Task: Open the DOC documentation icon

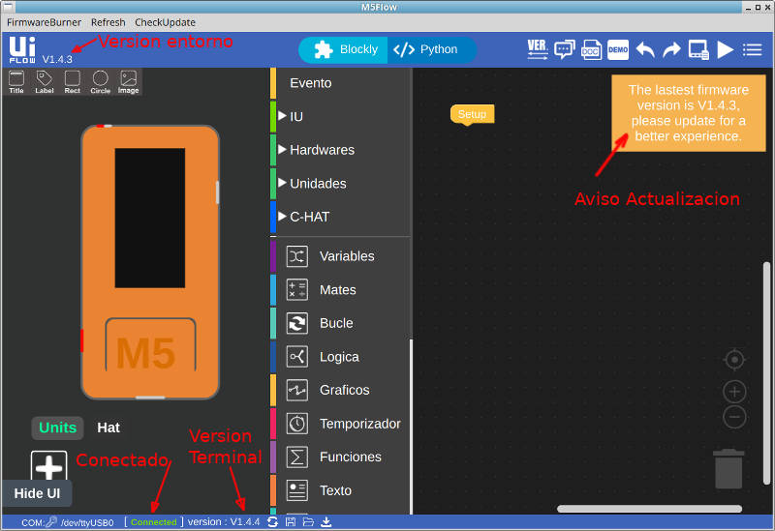Action: (x=591, y=50)
